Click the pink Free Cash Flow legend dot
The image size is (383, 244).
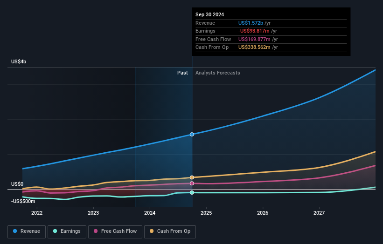(96, 231)
